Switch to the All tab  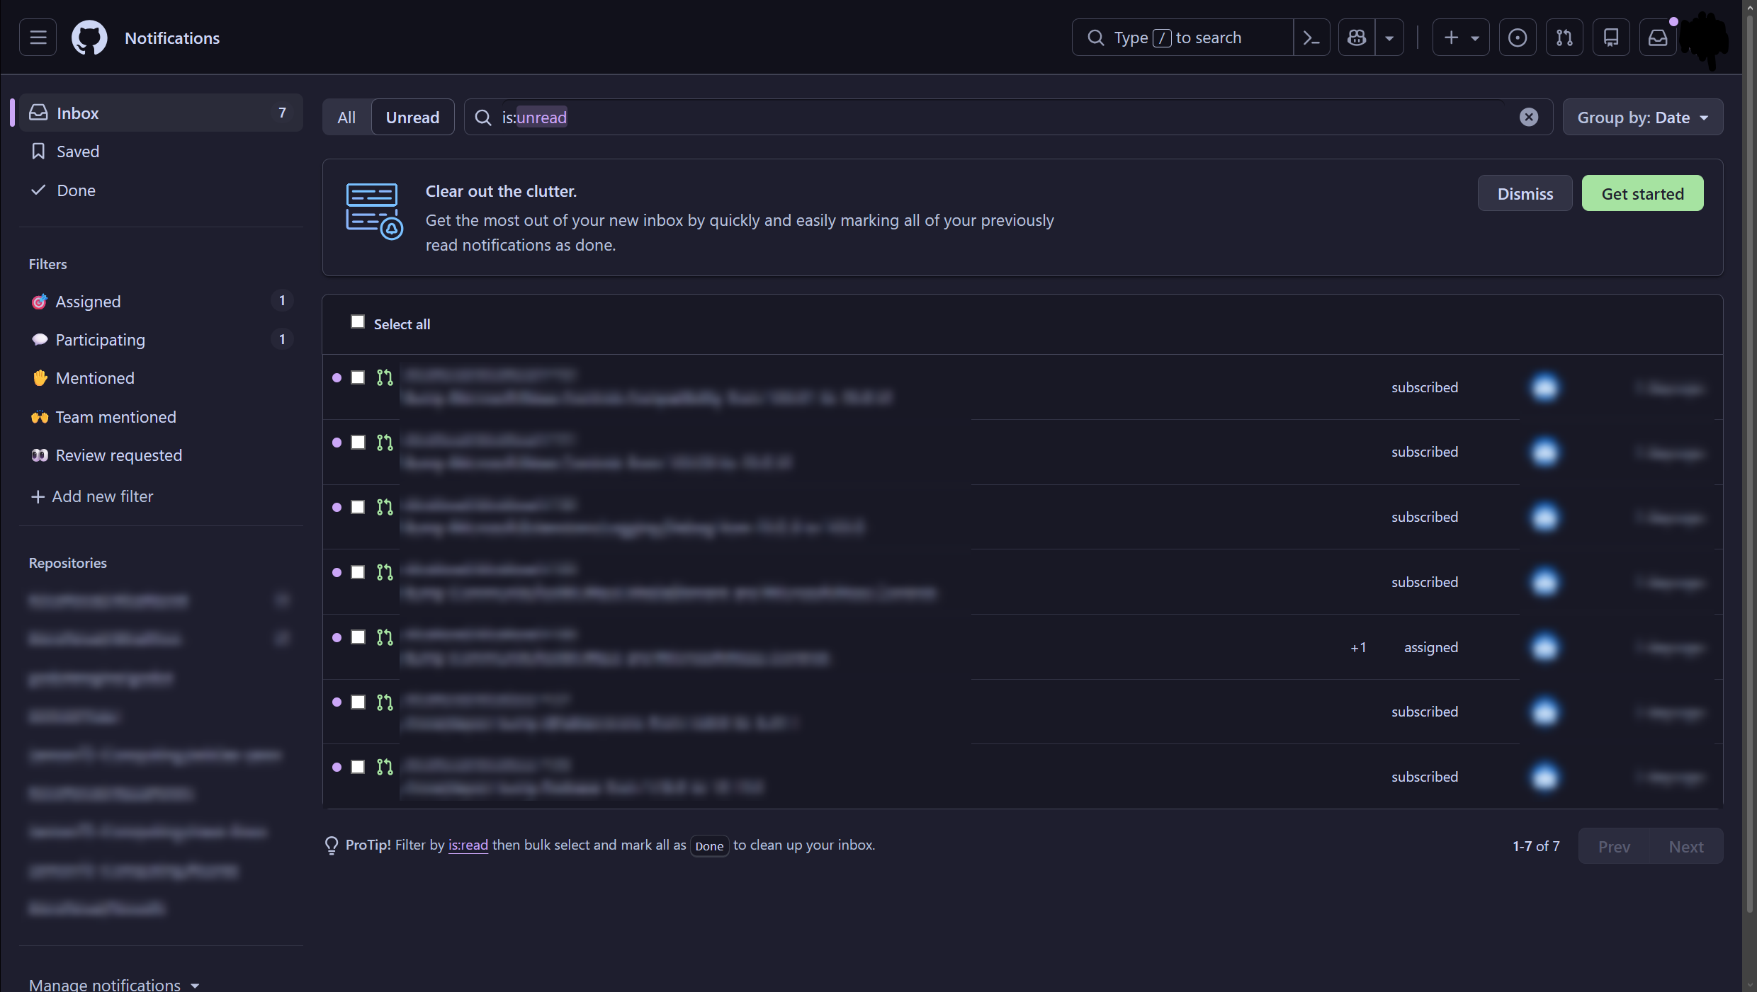[346, 117]
